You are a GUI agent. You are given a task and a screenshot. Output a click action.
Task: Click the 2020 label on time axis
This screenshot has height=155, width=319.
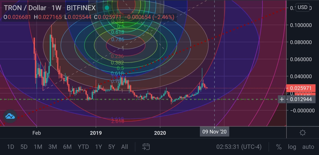pos(160,133)
